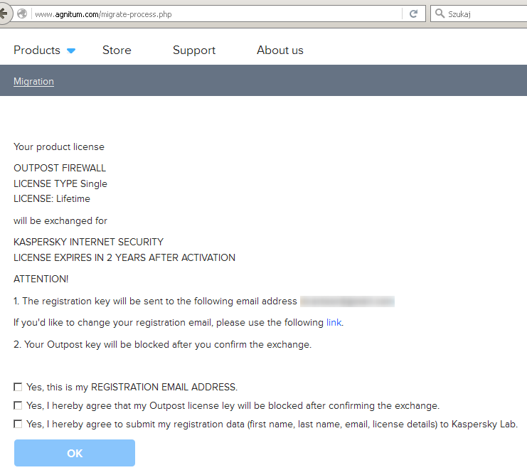527x475 pixels.
Task: Open the Support page
Action: (x=194, y=50)
